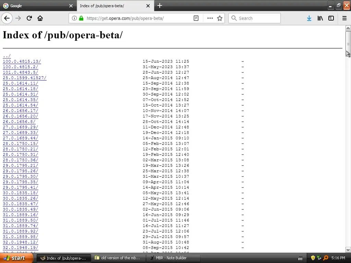Follow the 30.0.1835.26/ link
This screenshot has height=263, width=351.
coord(20,198)
